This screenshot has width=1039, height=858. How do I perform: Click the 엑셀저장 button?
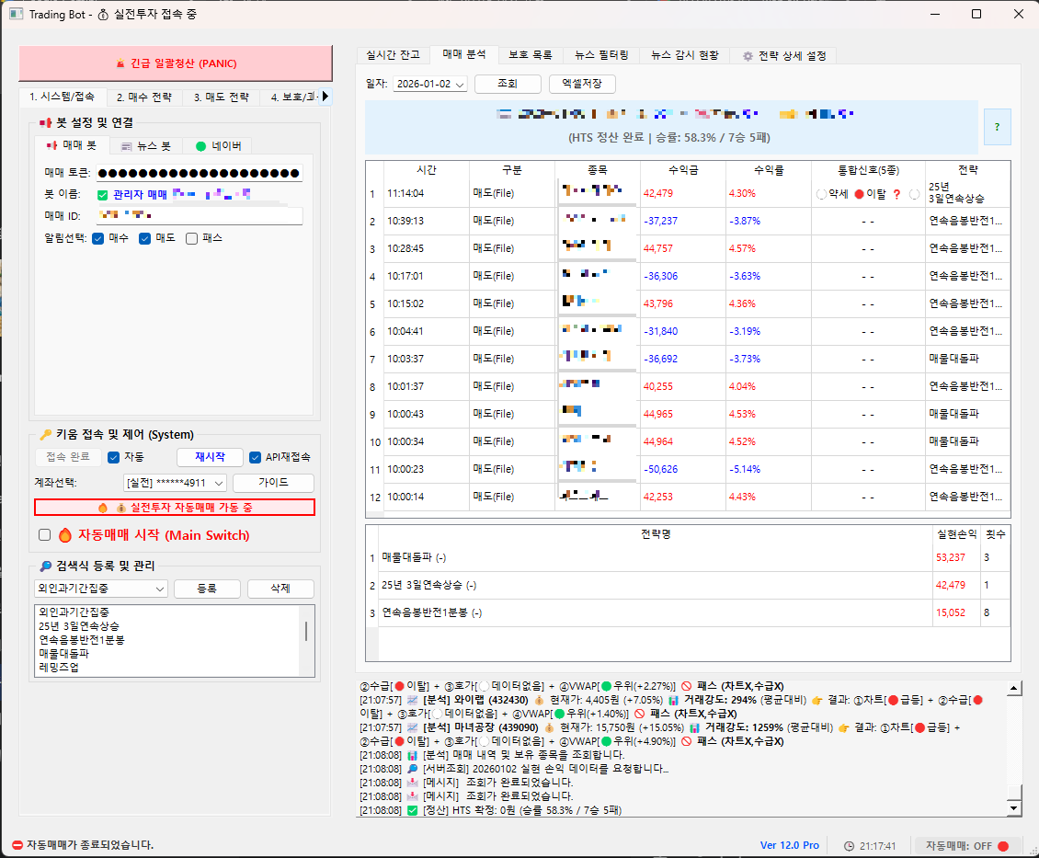point(582,84)
